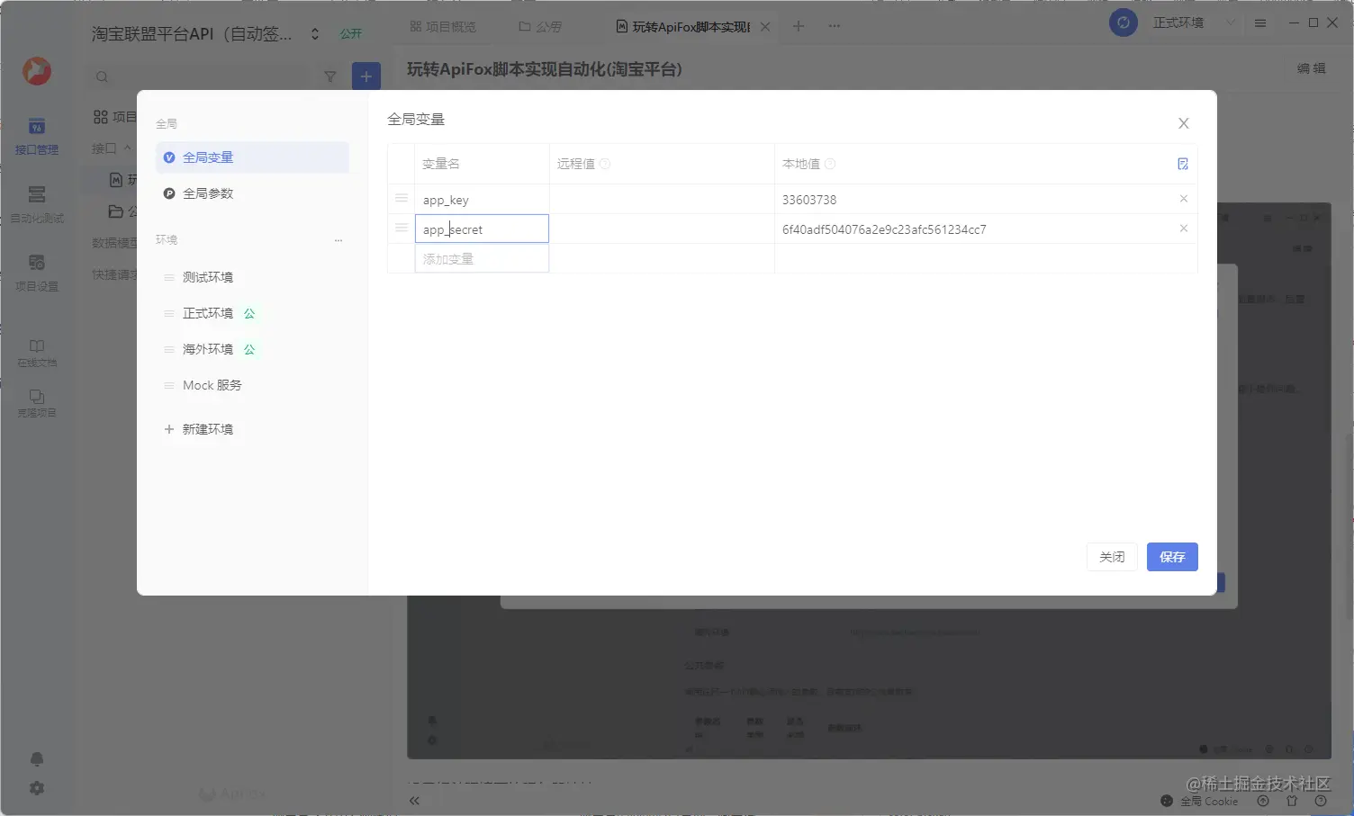
Task: Open the 在线文档 sidebar icon
Action: [x=36, y=351]
